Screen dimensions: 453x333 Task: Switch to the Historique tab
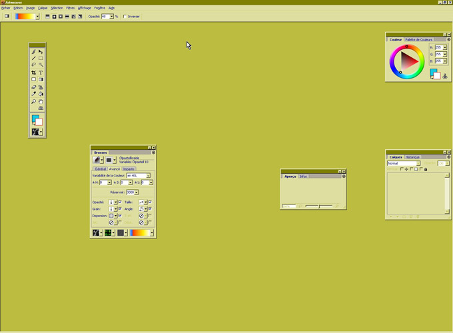[413, 157]
